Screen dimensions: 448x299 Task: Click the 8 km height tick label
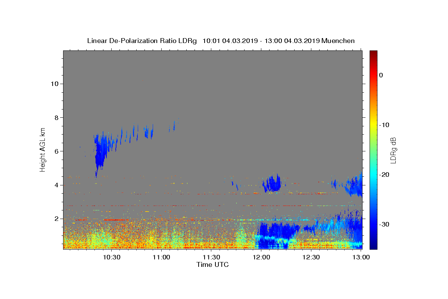57,117
